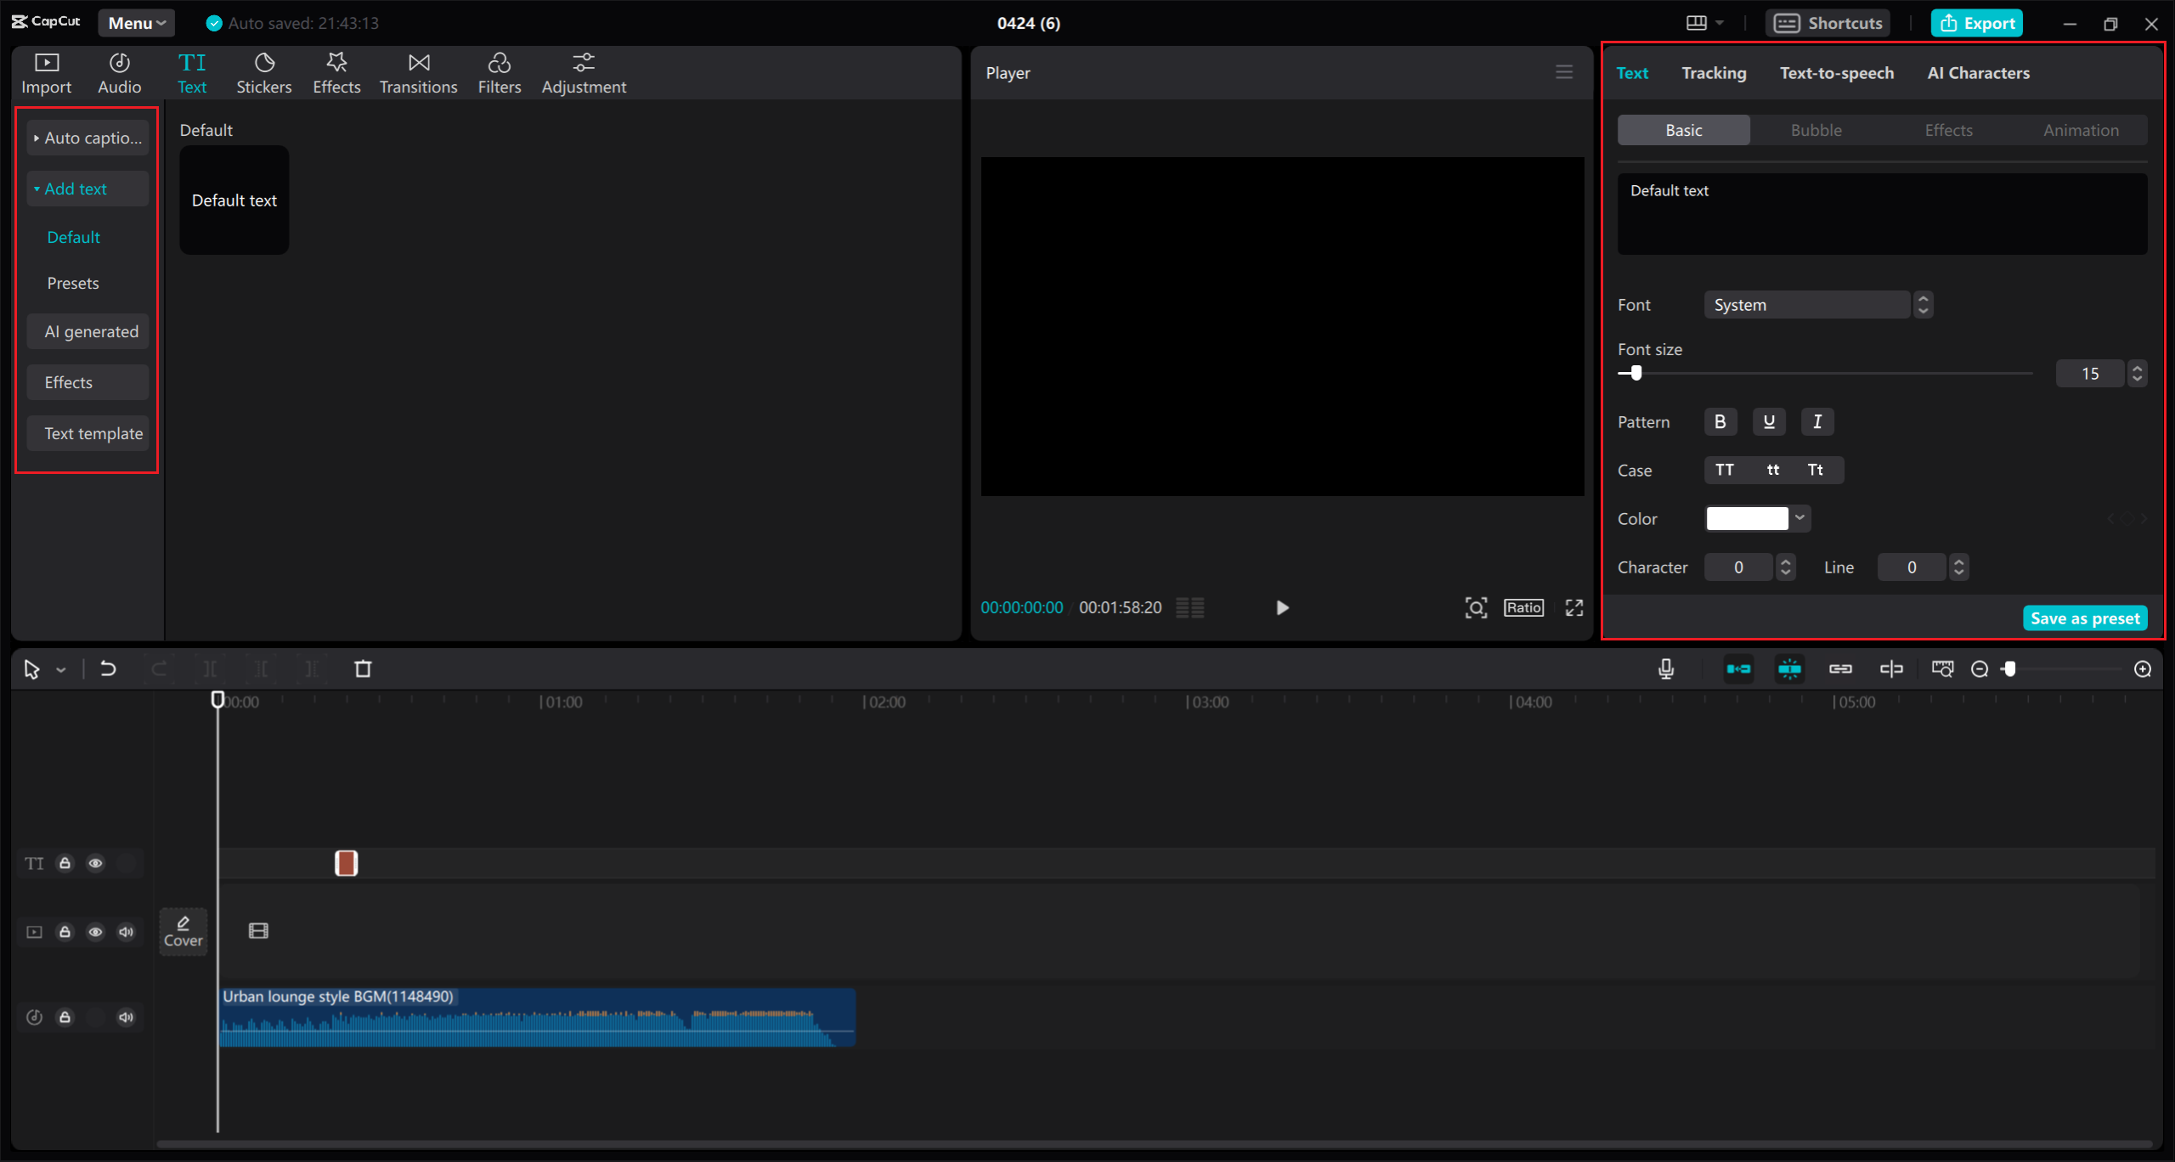
Task: Open the Filters tab
Action: coord(499,74)
